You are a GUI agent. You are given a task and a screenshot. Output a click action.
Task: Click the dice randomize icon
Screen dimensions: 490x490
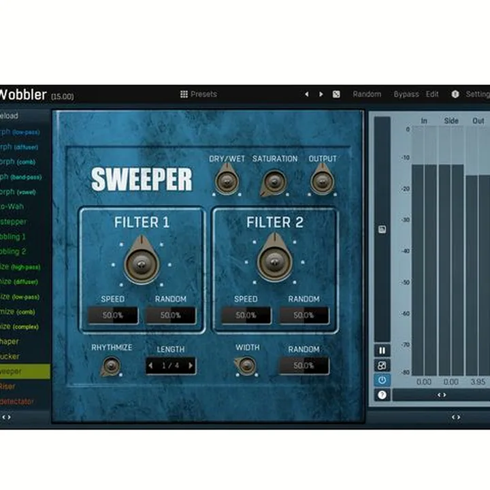click(x=336, y=94)
